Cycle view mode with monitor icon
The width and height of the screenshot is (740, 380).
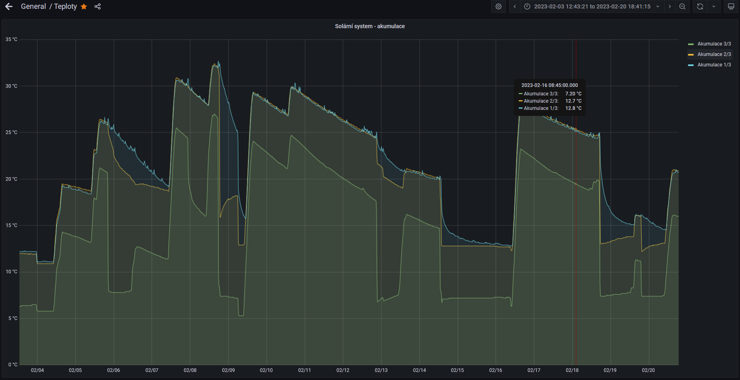(731, 6)
